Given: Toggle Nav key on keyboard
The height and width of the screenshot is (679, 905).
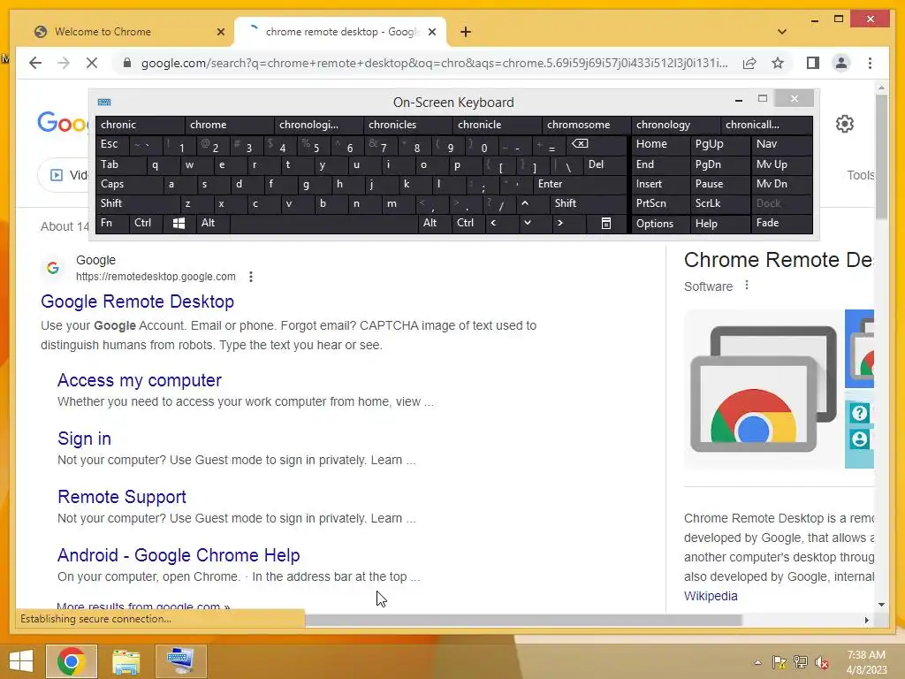Looking at the screenshot, I should coord(782,144).
